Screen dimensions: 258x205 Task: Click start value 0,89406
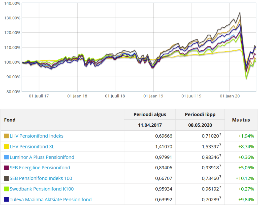coord(164,168)
